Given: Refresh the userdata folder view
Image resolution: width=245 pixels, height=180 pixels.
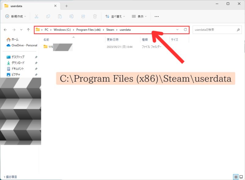Looking at the screenshot, I should 185,29.
